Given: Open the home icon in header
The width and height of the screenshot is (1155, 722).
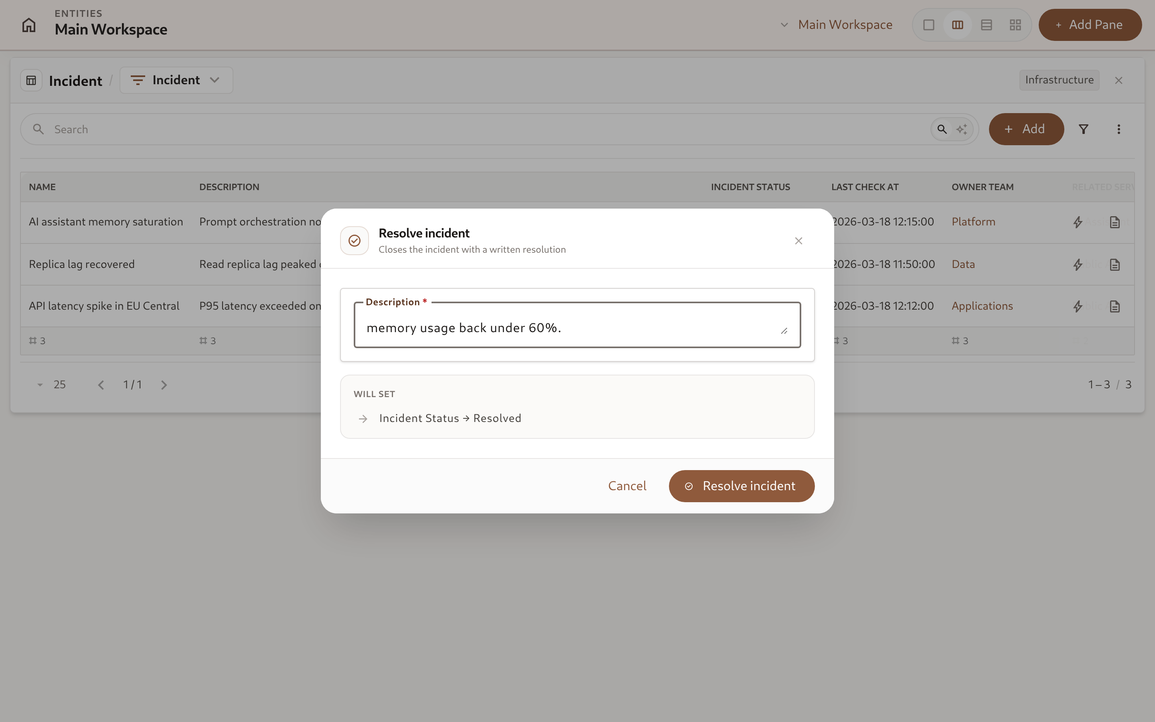Looking at the screenshot, I should click(28, 25).
